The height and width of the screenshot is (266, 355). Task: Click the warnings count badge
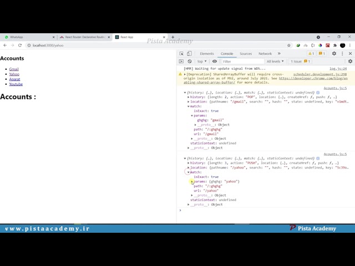point(311,54)
